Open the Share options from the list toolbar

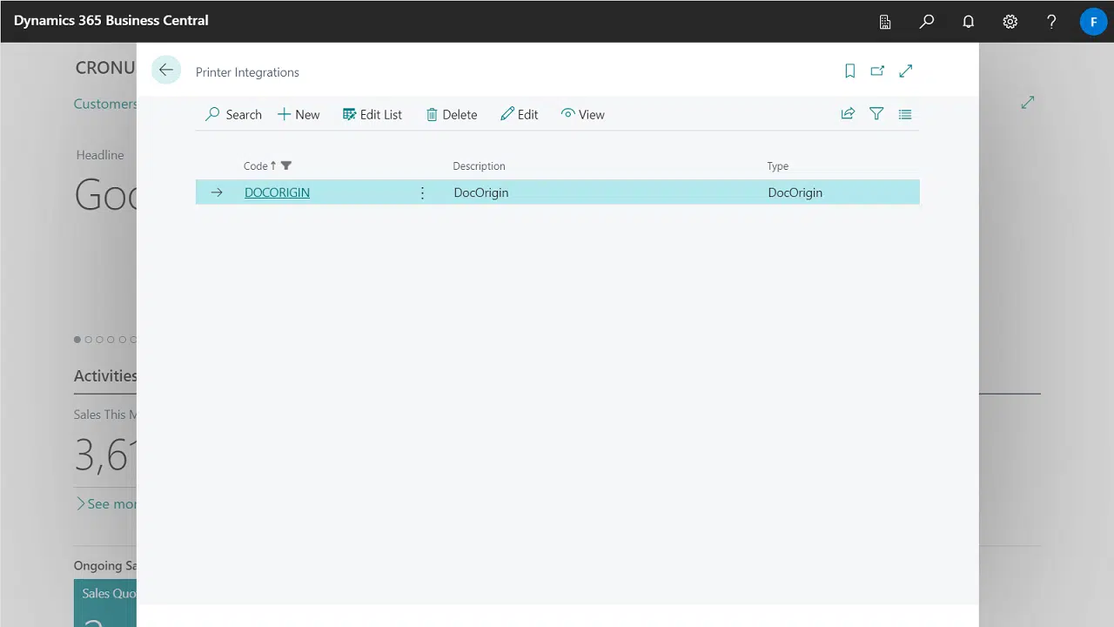pos(848,114)
